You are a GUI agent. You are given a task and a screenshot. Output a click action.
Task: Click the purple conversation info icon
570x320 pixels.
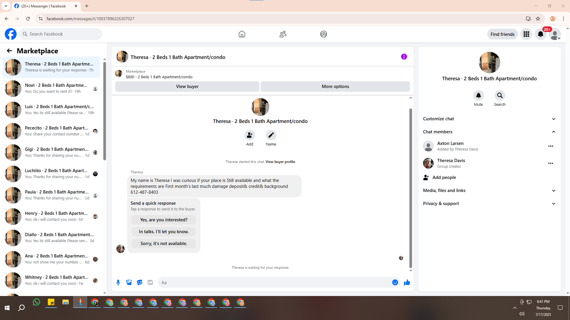tap(404, 57)
